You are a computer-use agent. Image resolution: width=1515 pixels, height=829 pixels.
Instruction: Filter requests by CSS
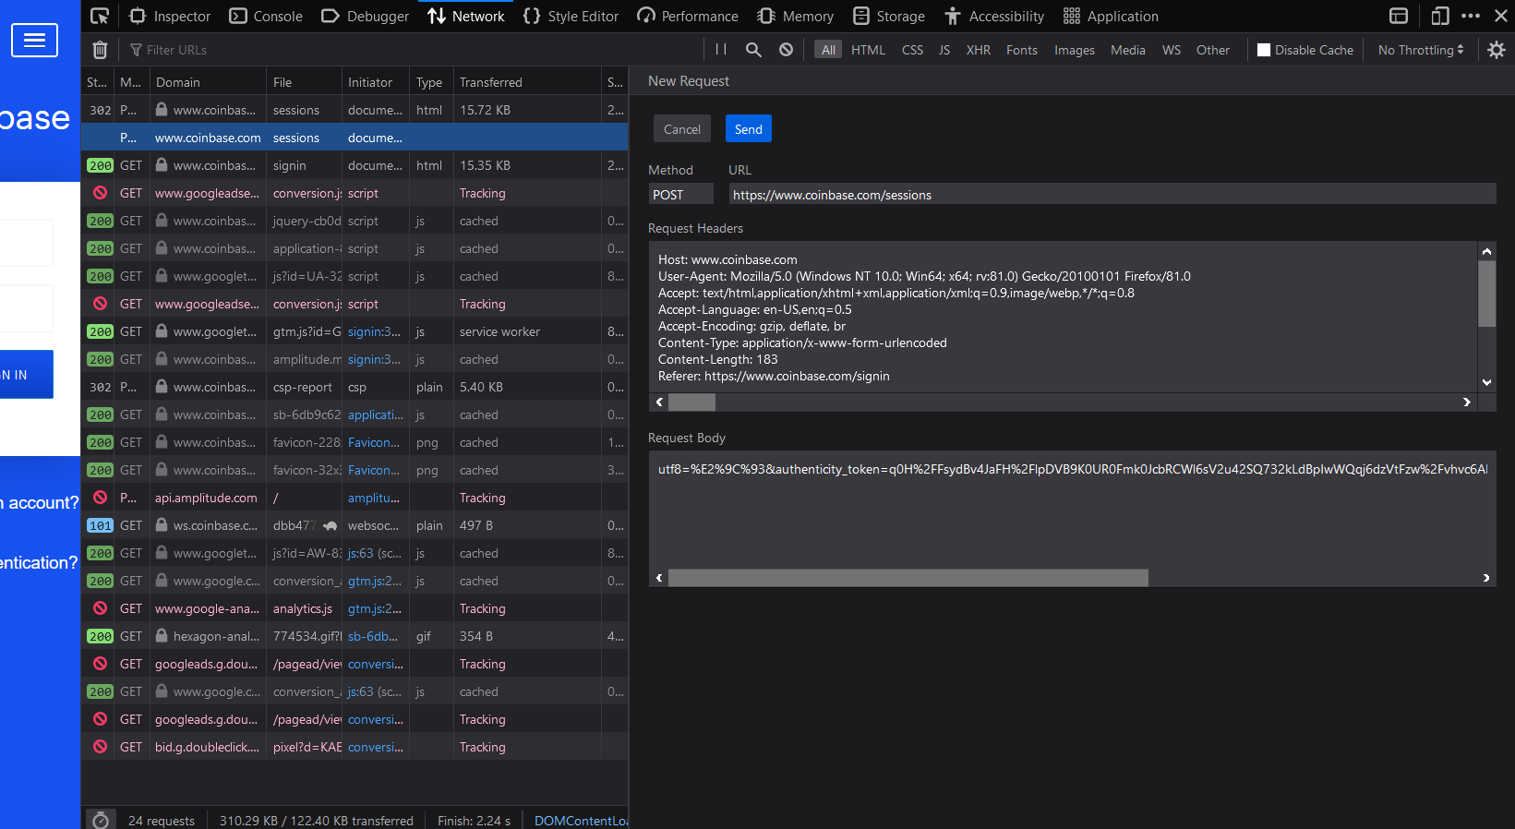[912, 50]
